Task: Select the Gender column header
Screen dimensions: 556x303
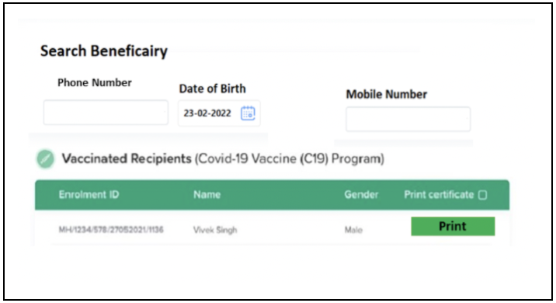Action: 361,194
